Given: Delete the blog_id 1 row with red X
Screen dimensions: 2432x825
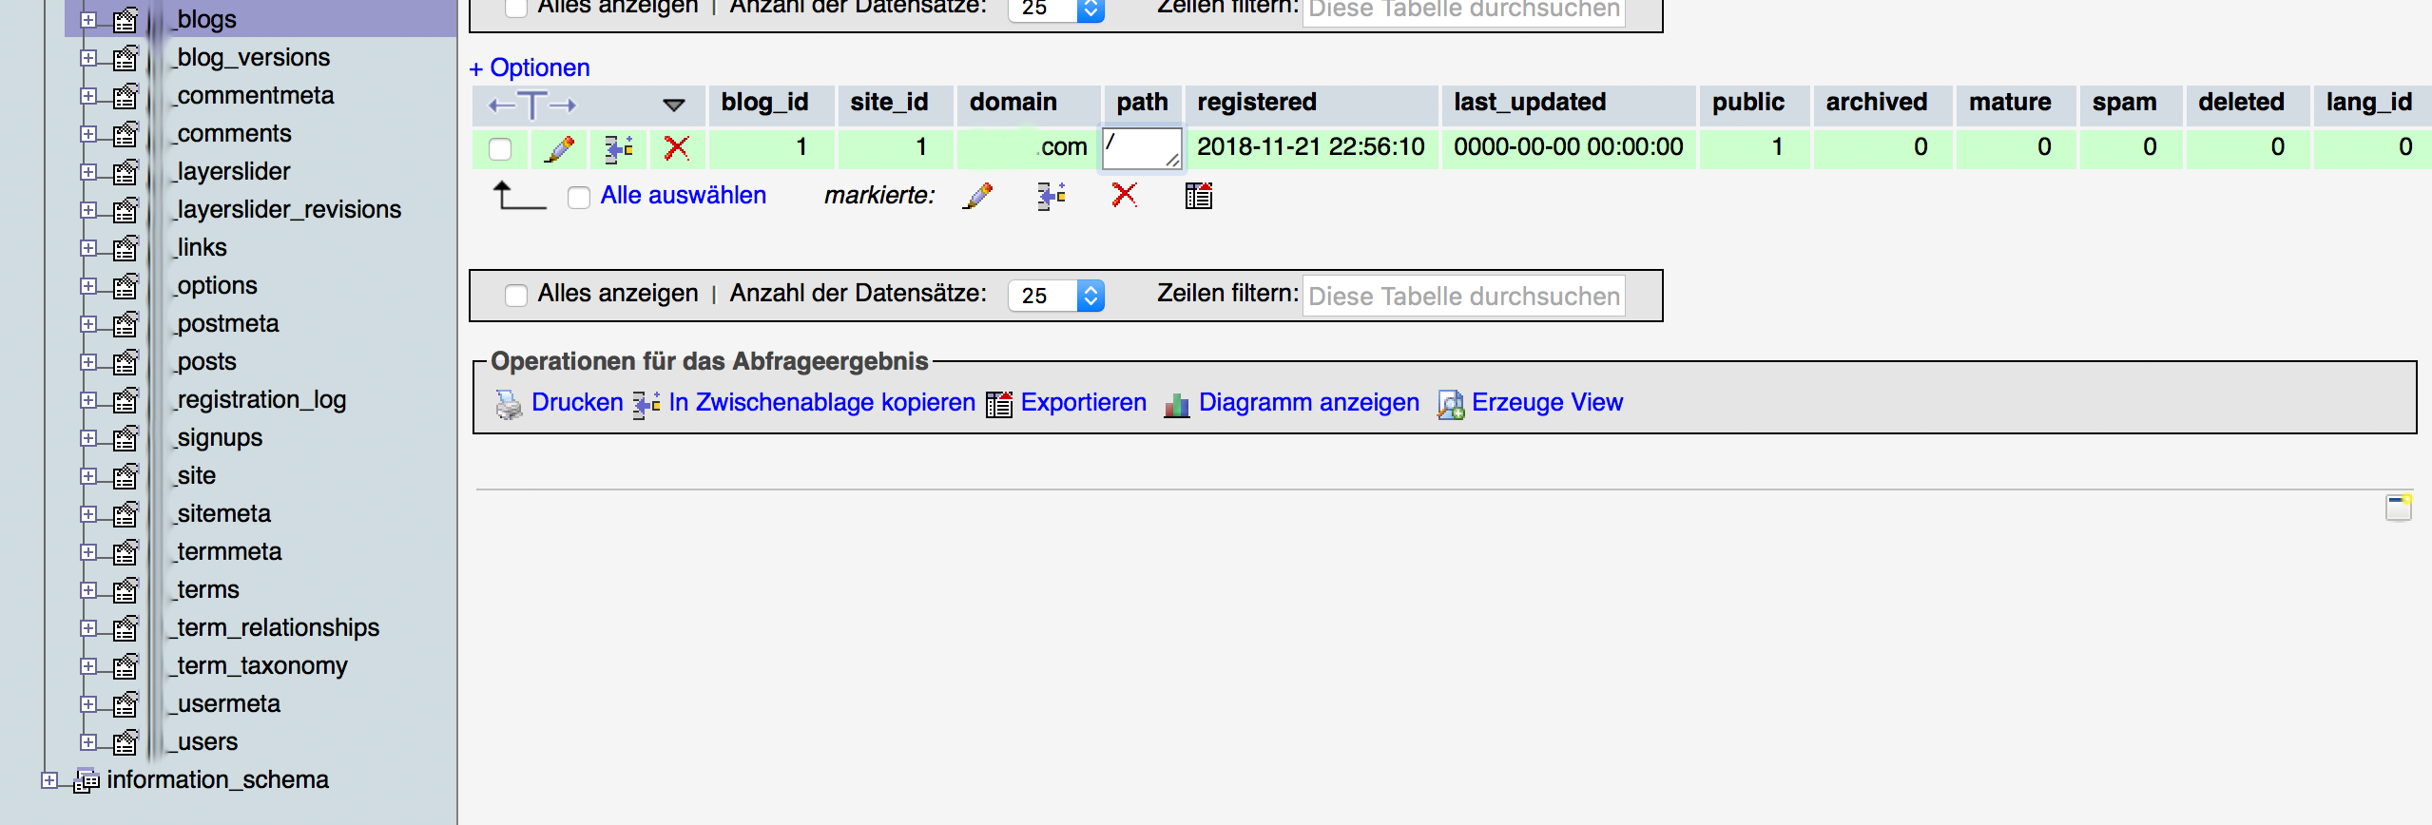Looking at the screenshot, I should pyautogui.click(x=677, y=148).
